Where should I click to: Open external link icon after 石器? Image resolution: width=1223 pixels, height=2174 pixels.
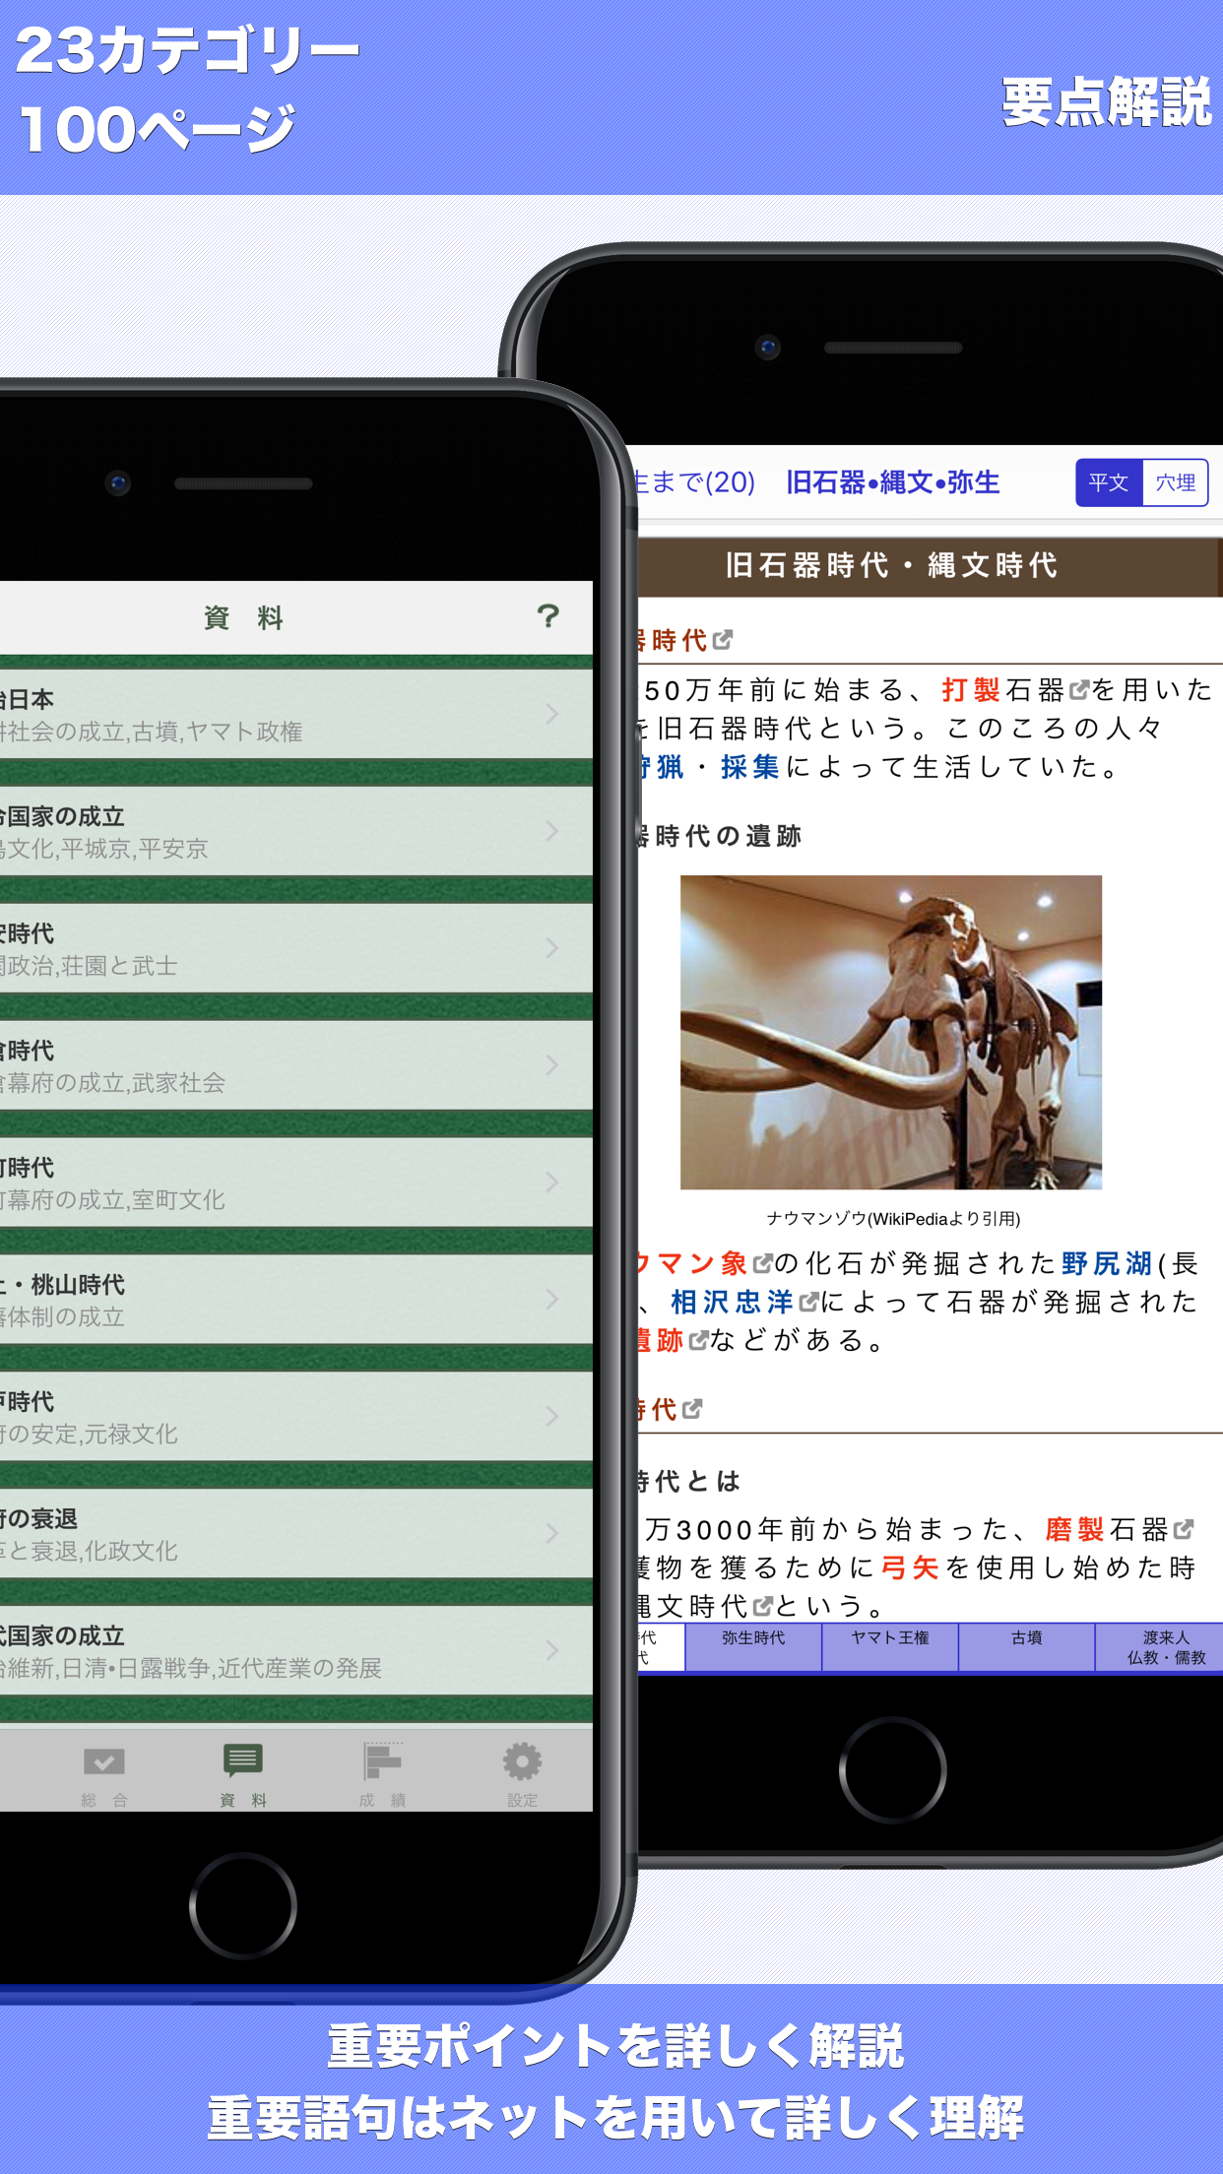coord(1079,690)
